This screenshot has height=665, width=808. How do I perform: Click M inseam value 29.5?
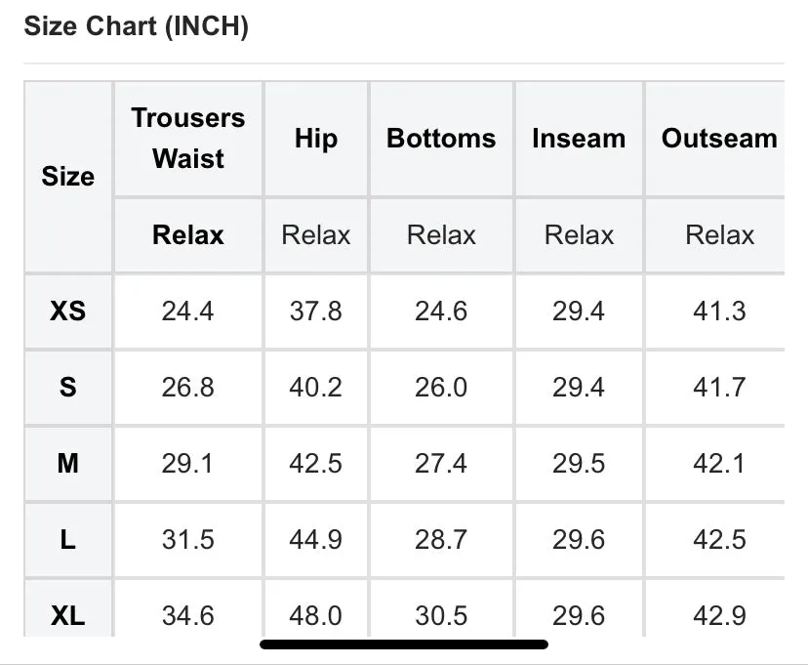point(579,463)
